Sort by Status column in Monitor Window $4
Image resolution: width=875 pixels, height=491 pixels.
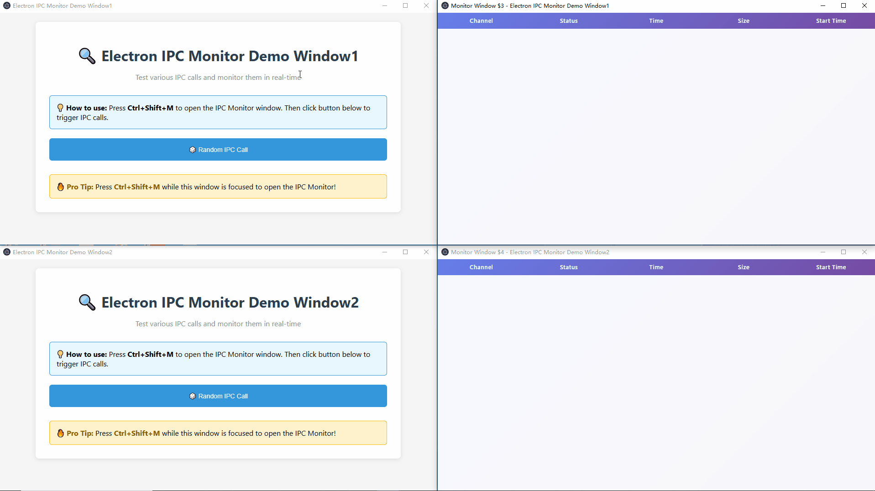tap(569, 267)
